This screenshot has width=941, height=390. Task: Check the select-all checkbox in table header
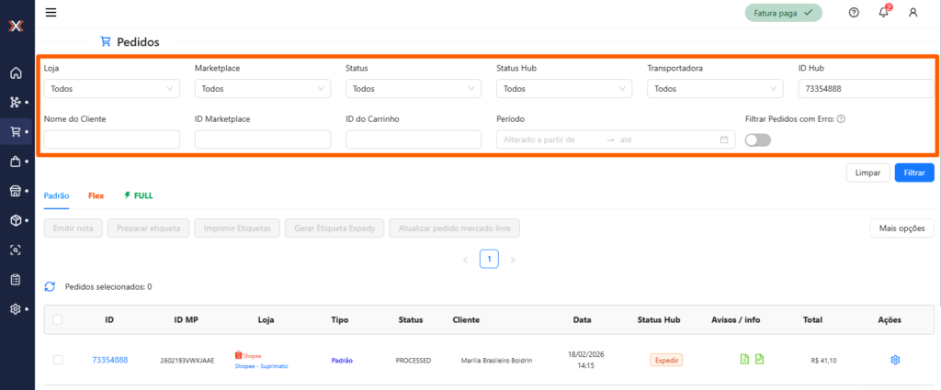pos(58,320)
